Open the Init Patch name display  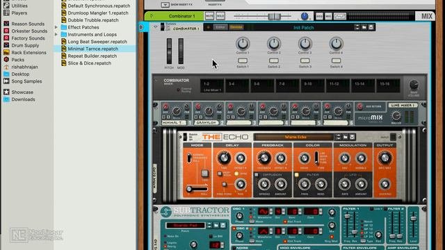tap(303, 28)
